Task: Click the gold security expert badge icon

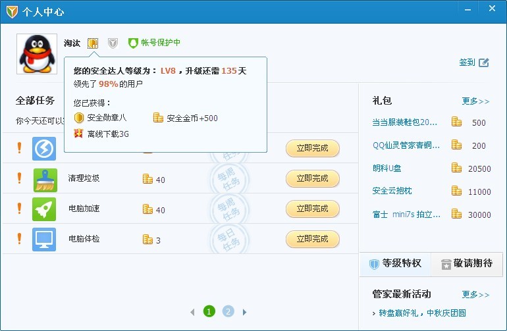Action: (93, 43)
